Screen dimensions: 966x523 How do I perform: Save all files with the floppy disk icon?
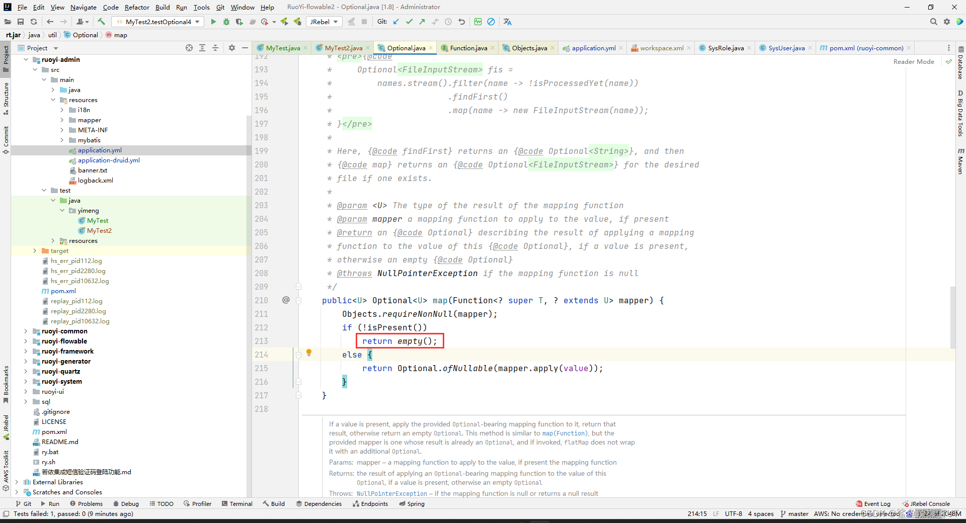(x=21, y=22)
